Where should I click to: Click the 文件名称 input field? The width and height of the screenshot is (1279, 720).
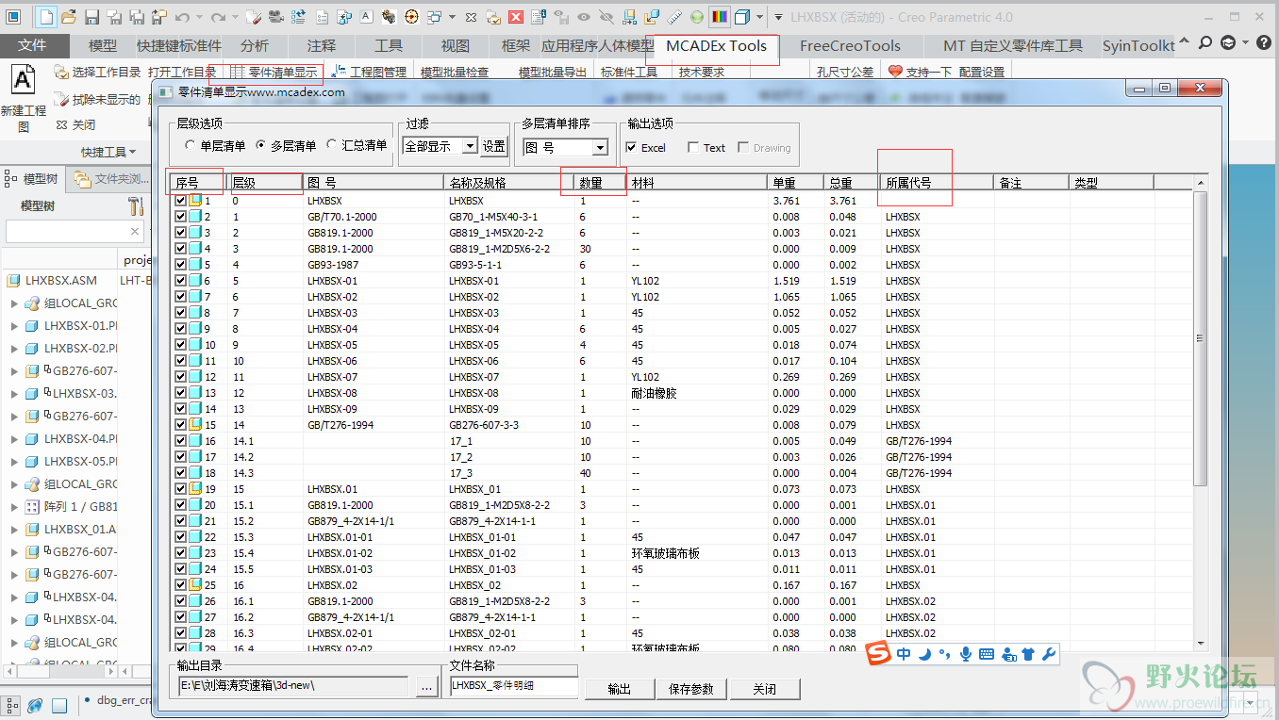[x=513, y=686]
